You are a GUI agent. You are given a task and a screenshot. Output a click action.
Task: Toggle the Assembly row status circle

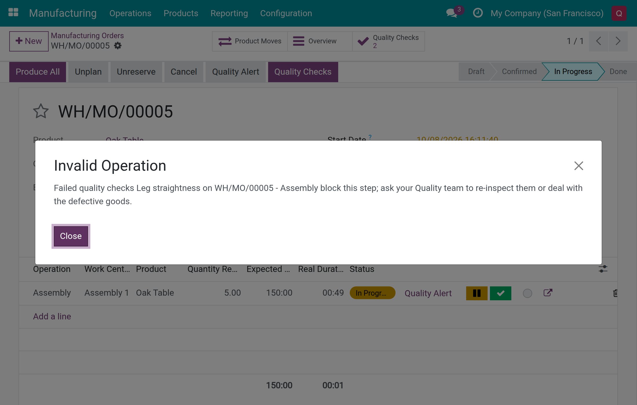[x=527, y=293]
